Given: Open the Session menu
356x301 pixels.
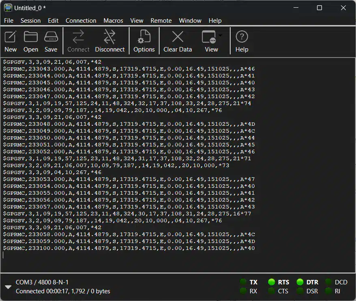Looking at the screenshot, I should (30, 21).
